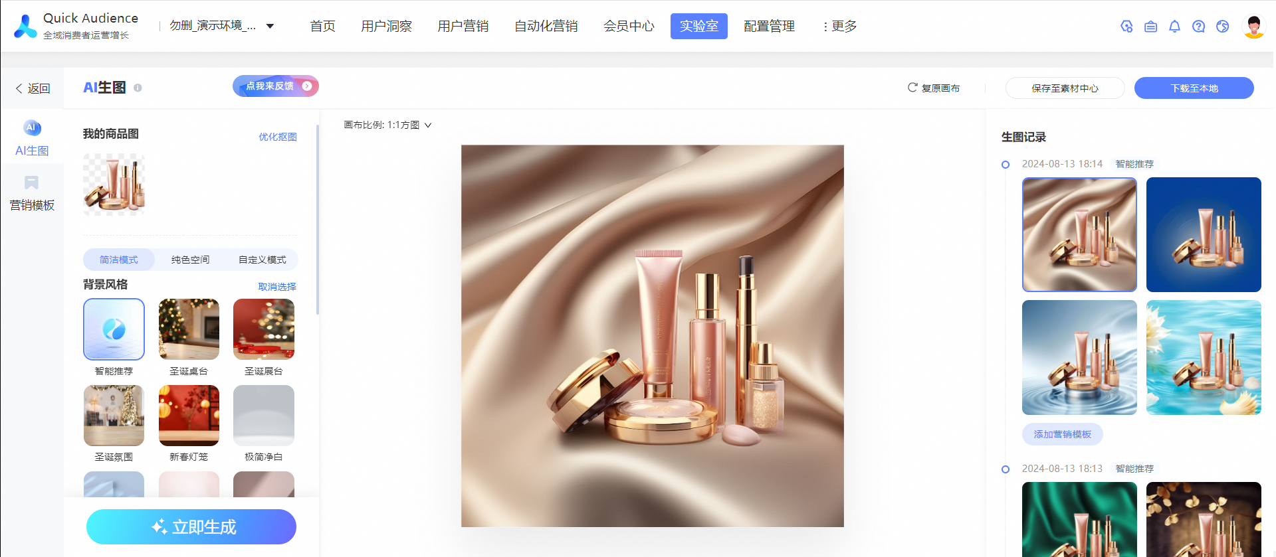The height and width of the screenshot is (557, 1276).
Task: Open the help question mark icon
Action: (x=1198, y=27)
